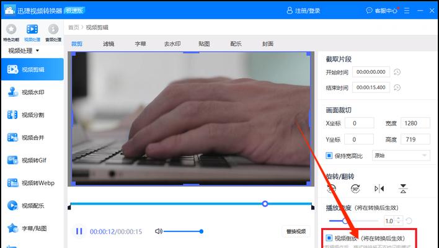Click the 视频分割 film icon
439x248 pixels.
click(x=12, y=115)
